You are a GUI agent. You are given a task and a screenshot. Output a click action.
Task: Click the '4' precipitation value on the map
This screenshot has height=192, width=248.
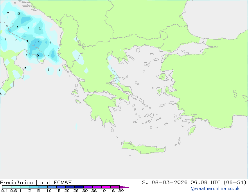click(39, 42)
